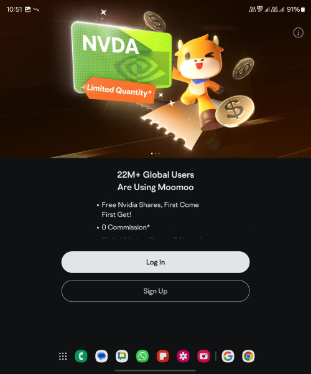The image size is (311, 374).
Task: Launch the green Phone app in the dock
Action: coord(81,356)
